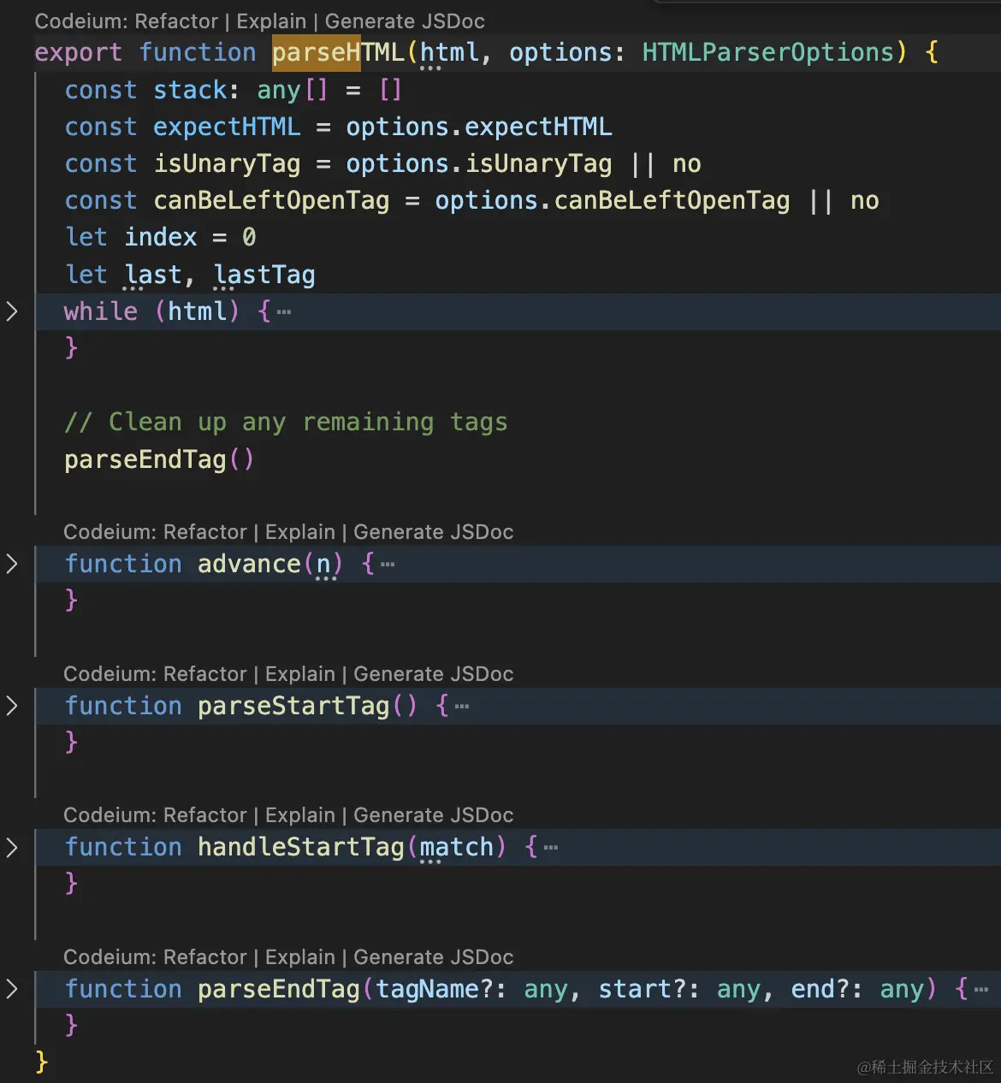Click the folded ellipsis after handleStartTag(match) {
Image resolution: width=1001 pixels, height=1083 pixels.
click(551, 848)
